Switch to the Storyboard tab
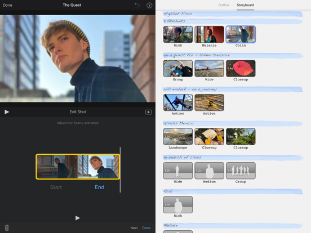Viewport: 311px width, 233px height. point(245,5)
